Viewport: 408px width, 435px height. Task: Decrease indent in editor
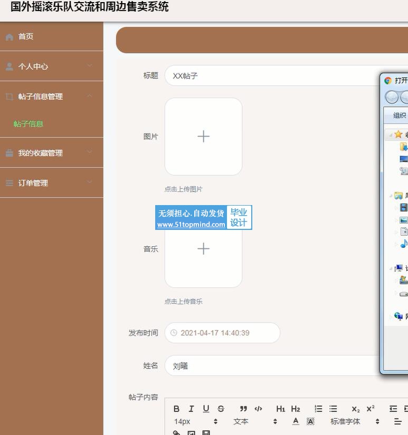[x=393, y=409]
